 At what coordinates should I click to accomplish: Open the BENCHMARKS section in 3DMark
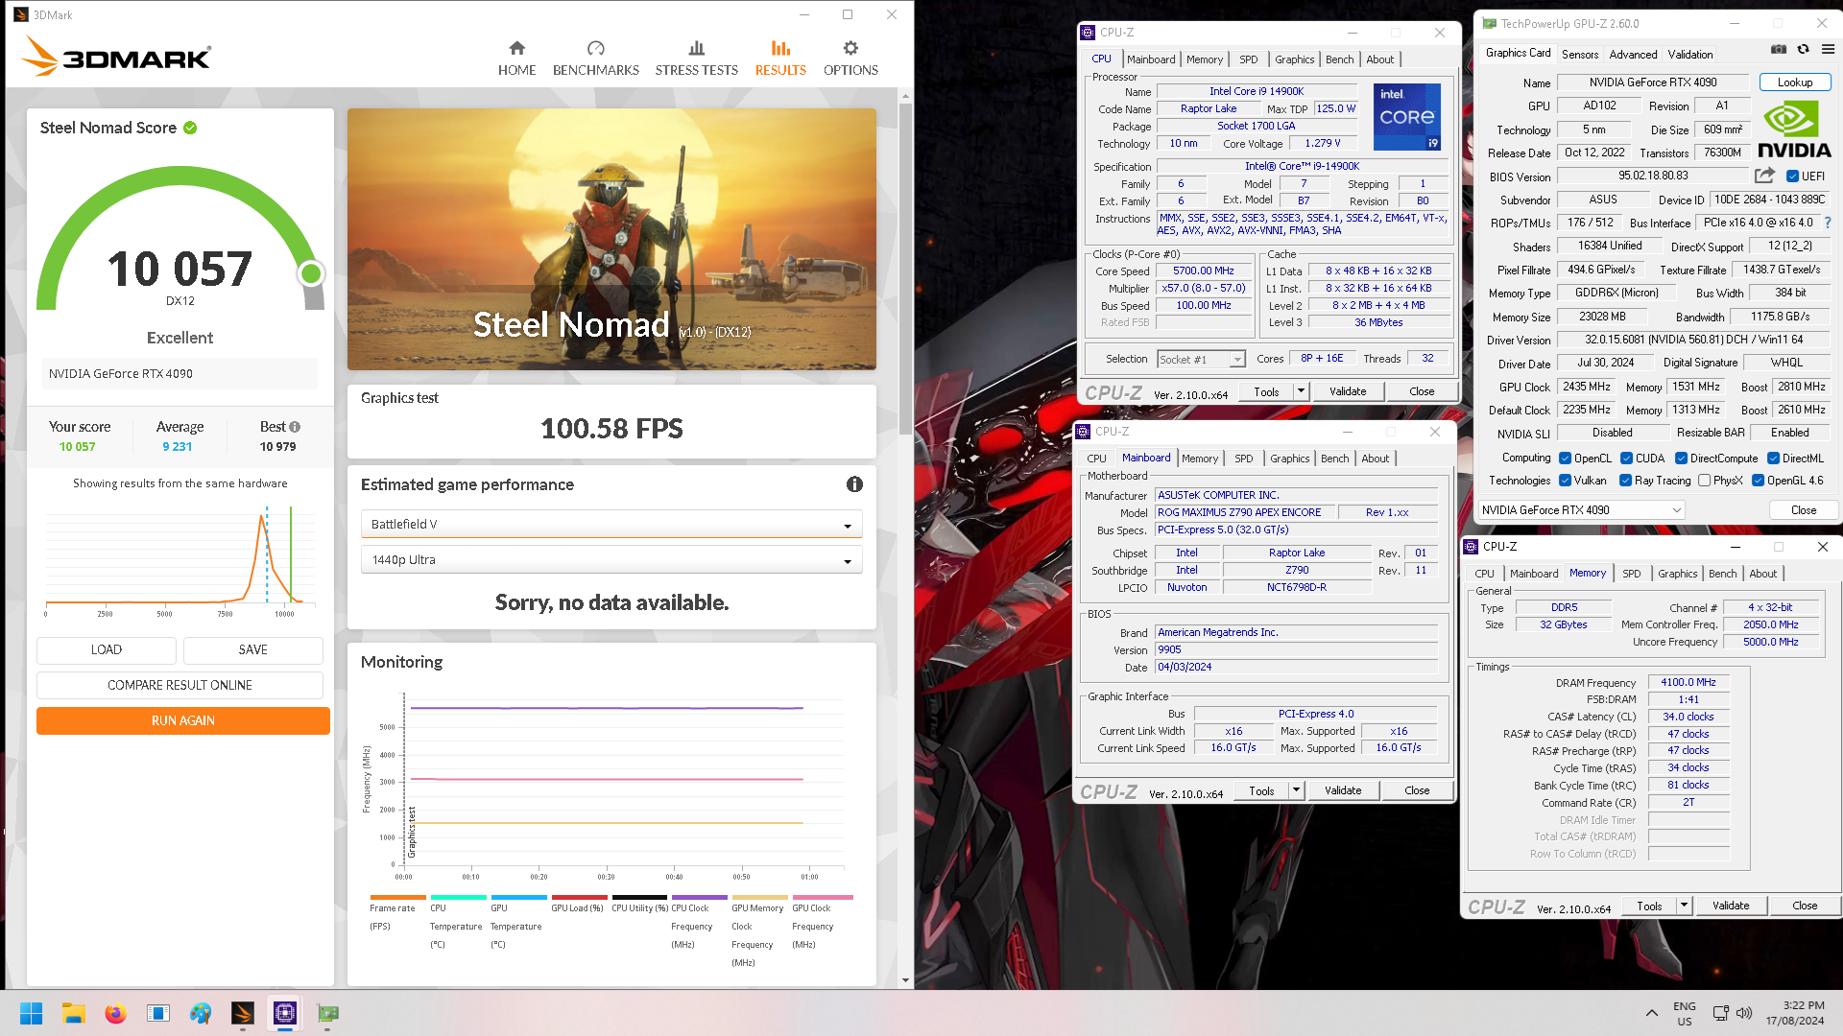point(595,59)
